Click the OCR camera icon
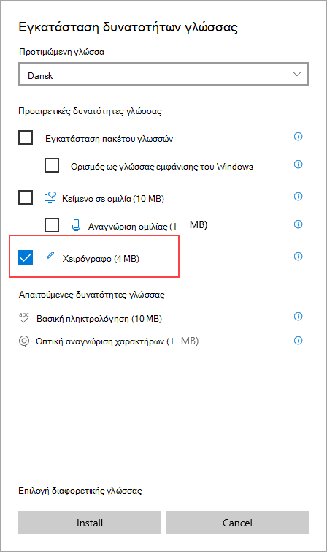327x552 pixels. click(24, 341)
